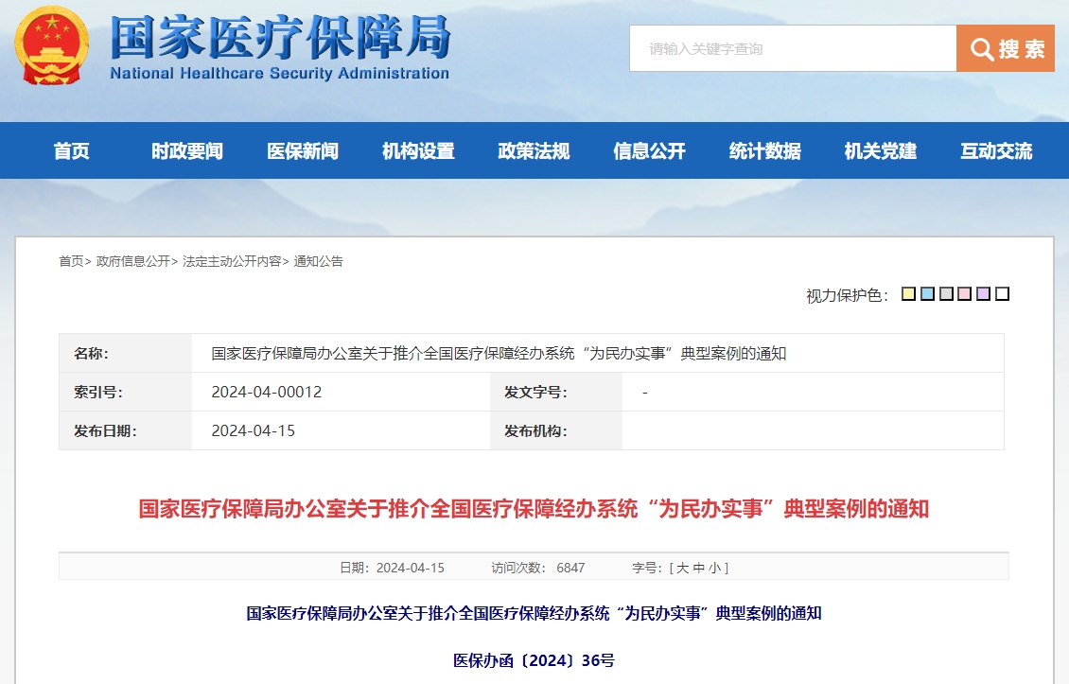Open the 互动交流 navigation item
Screen dimensions: 1069x684
(996, 150)
